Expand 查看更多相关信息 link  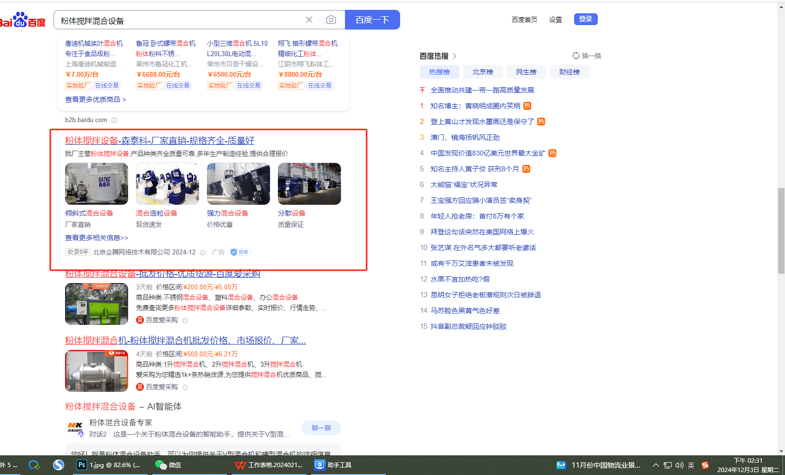(97, 238)
